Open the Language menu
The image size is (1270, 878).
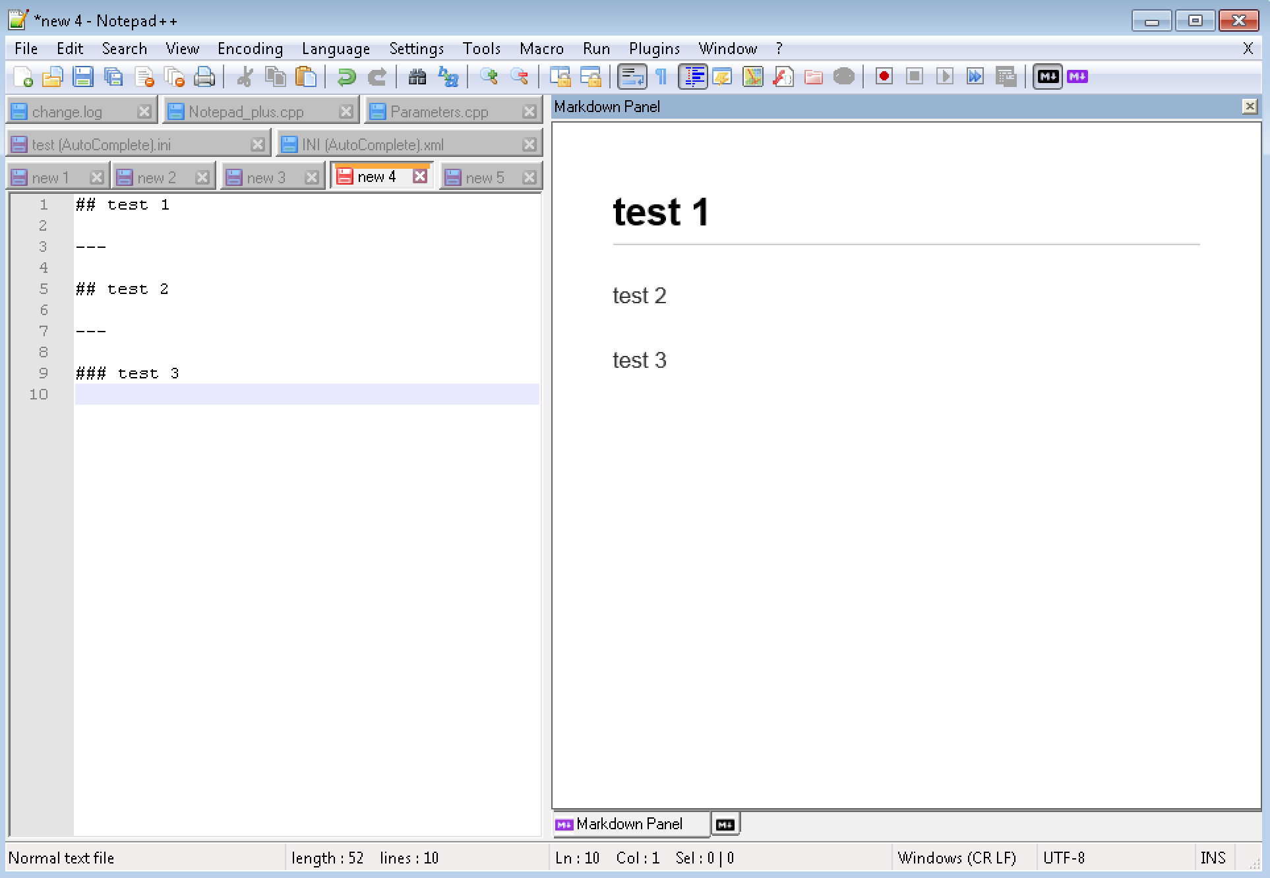tap(336, 49)
